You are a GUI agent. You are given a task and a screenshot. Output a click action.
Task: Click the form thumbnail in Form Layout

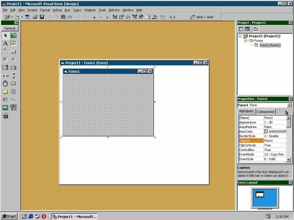(x=260, y=195)
